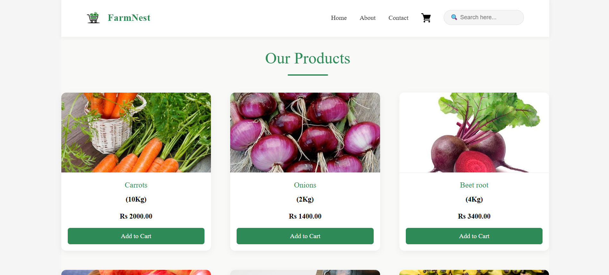The height and width of the screenshot is (275, 609).
Task: Select the Onions product title
Action: (x=305, y=185)
